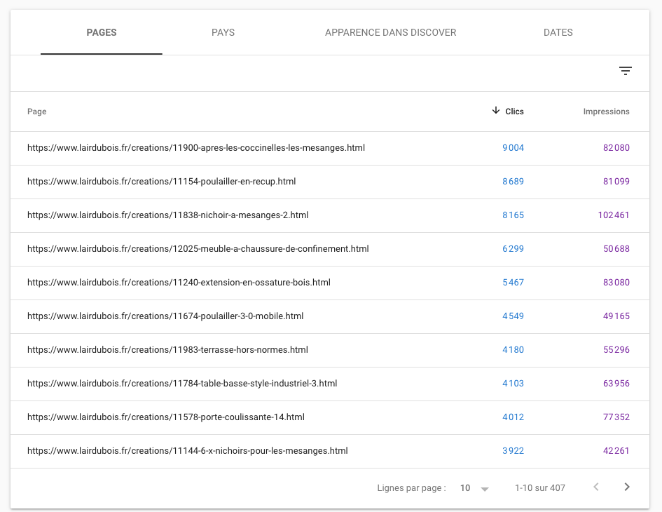Image resolution: width=662 pixels, height=512 pixels.
Task: Select the nichoir-a-mesanges-2 row
Action: pos(330,215)
